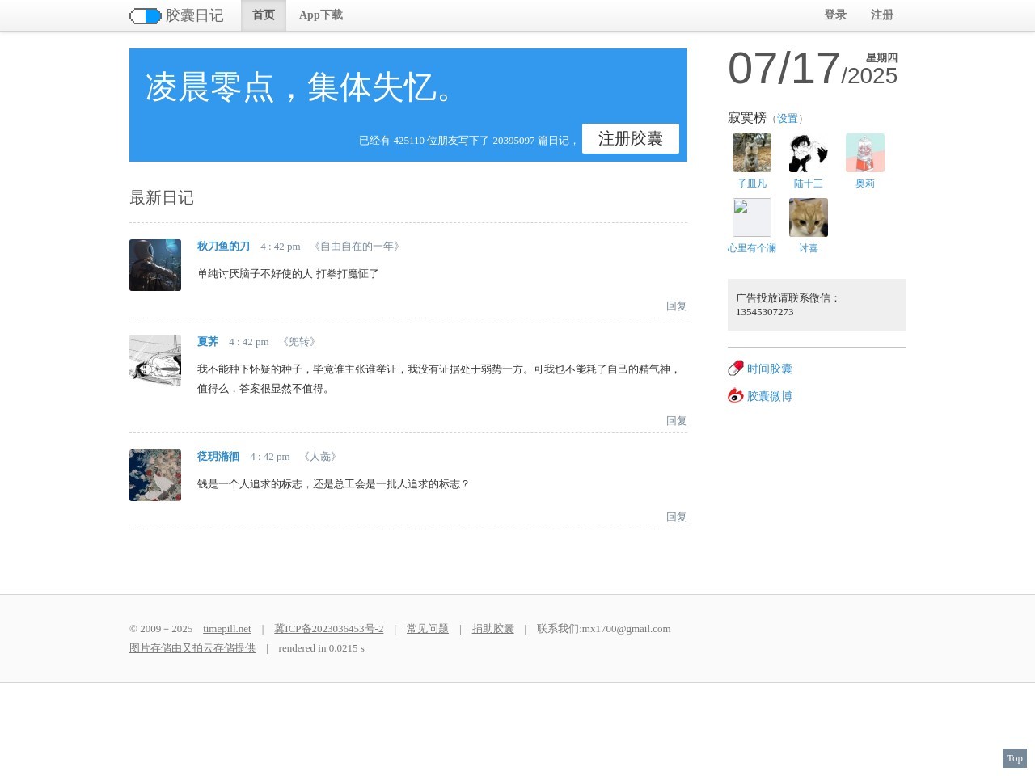Click the 胶囊微博 Weibo icon
1035x776 pixels.
(x=735, y=395)
